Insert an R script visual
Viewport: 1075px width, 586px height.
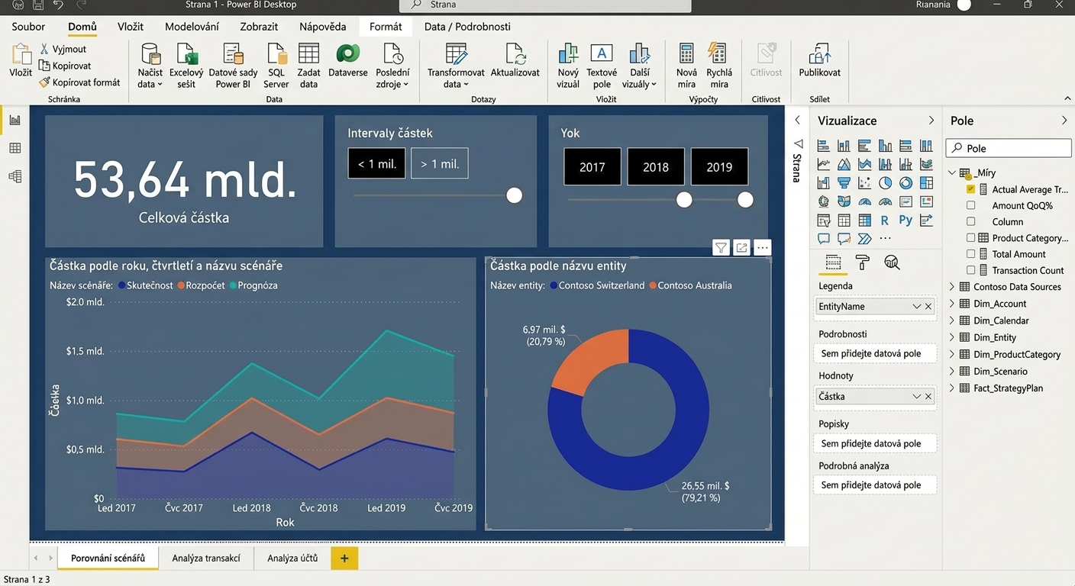tap(885, 220)
